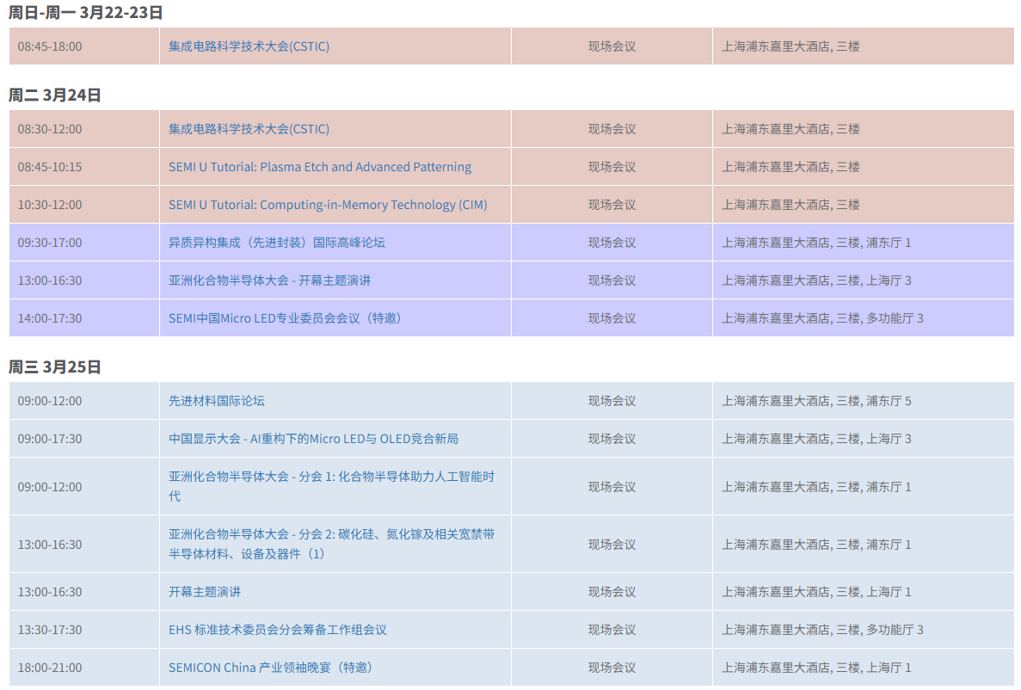Open the 开幕主题演讲 link on Wednesday
This screenshot has width=1021, height=690.
click(x=205, y=592)
